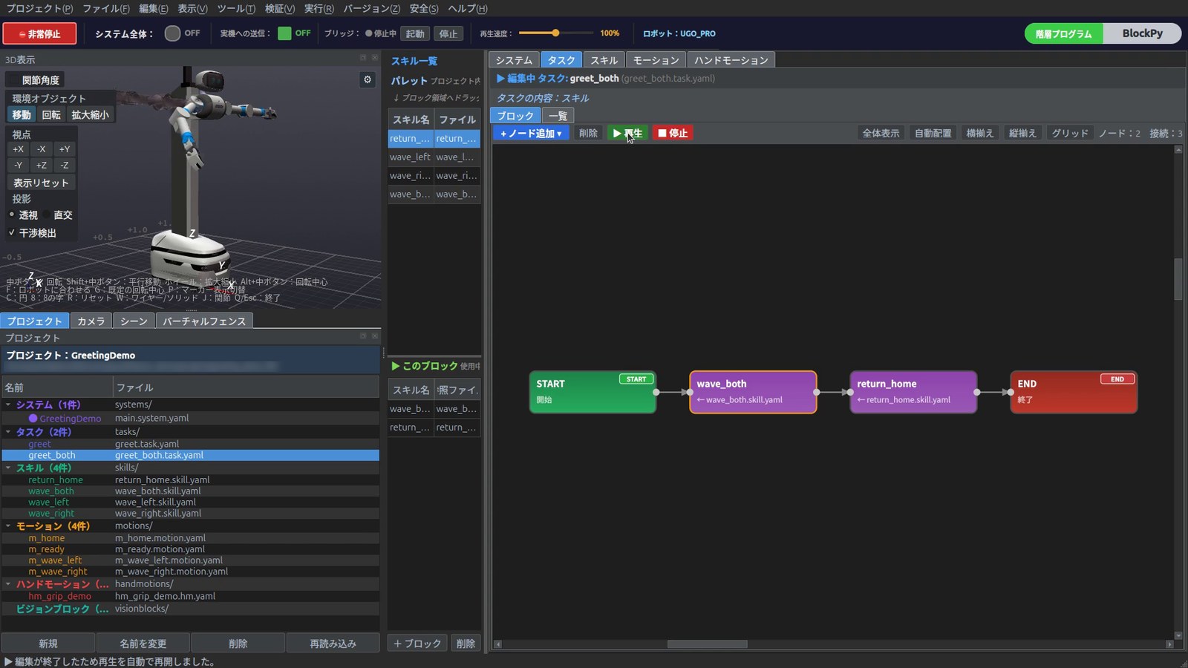This screenshot has width=1188, height=668.
Task: Click 自動配置 auto layout button
Action: click(x=933, y=133)
